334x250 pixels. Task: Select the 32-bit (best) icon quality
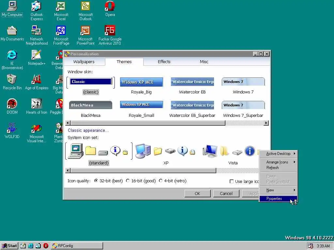tap(108, 181)
